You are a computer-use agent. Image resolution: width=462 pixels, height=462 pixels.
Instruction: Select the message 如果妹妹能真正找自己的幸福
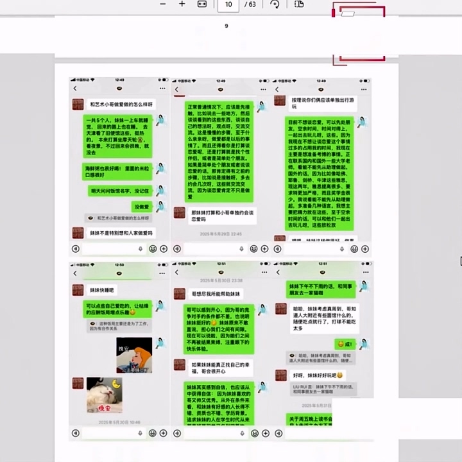(220, 368)
